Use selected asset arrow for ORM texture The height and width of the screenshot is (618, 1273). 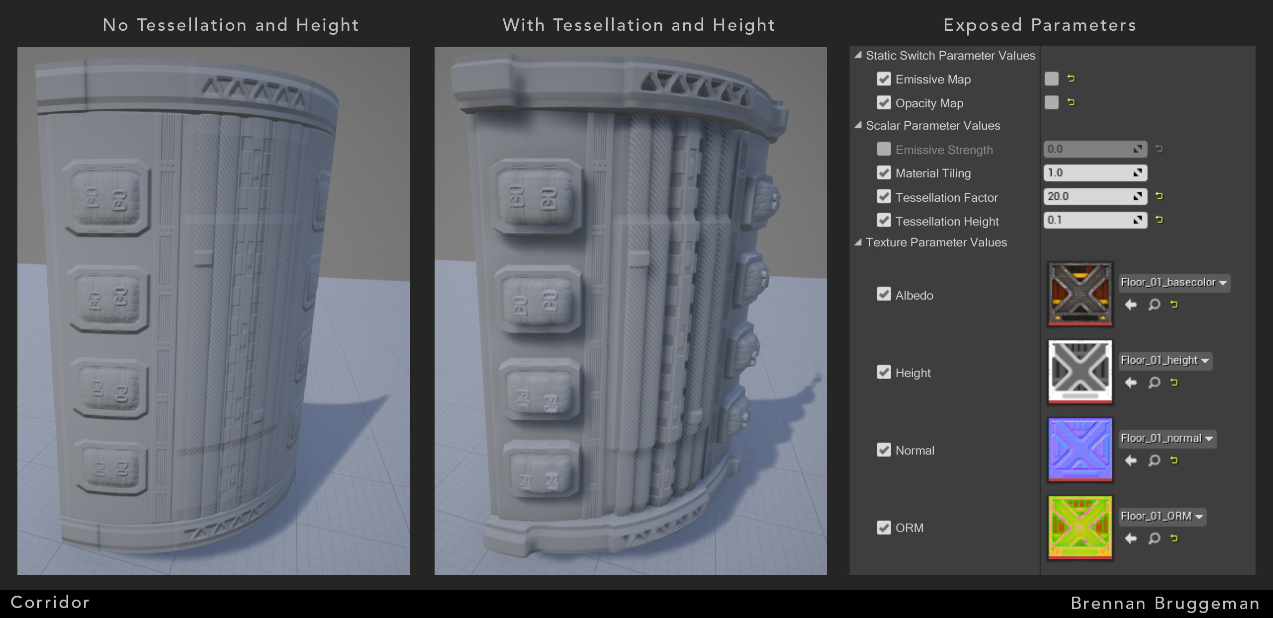click(x=1131, y=539)
